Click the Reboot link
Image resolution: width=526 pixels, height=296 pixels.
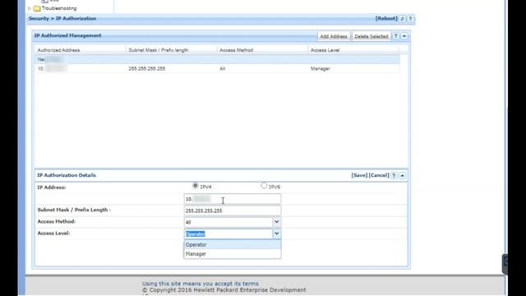(386, 18)
